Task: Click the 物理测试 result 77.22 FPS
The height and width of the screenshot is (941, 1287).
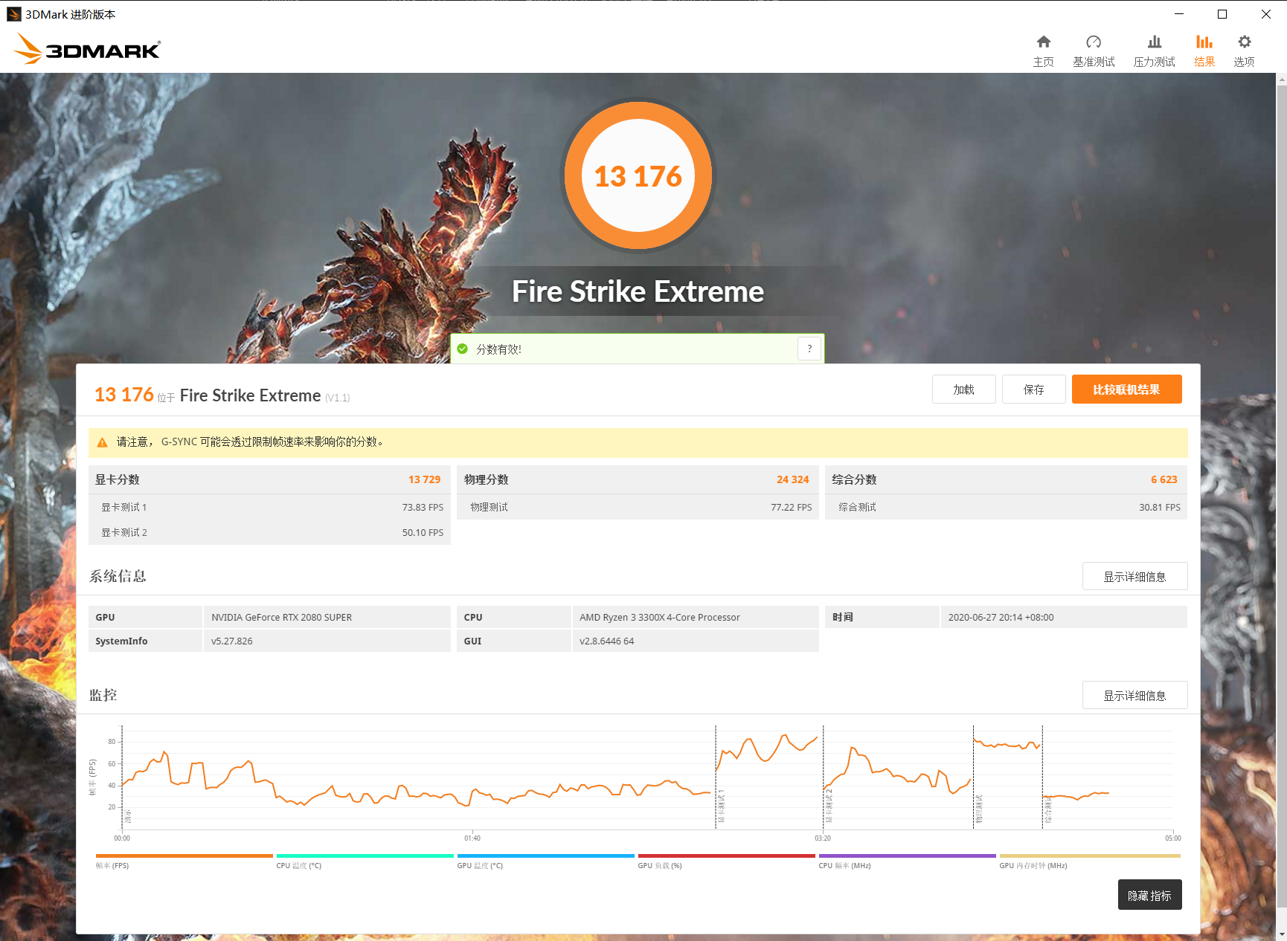Action: 791,507
